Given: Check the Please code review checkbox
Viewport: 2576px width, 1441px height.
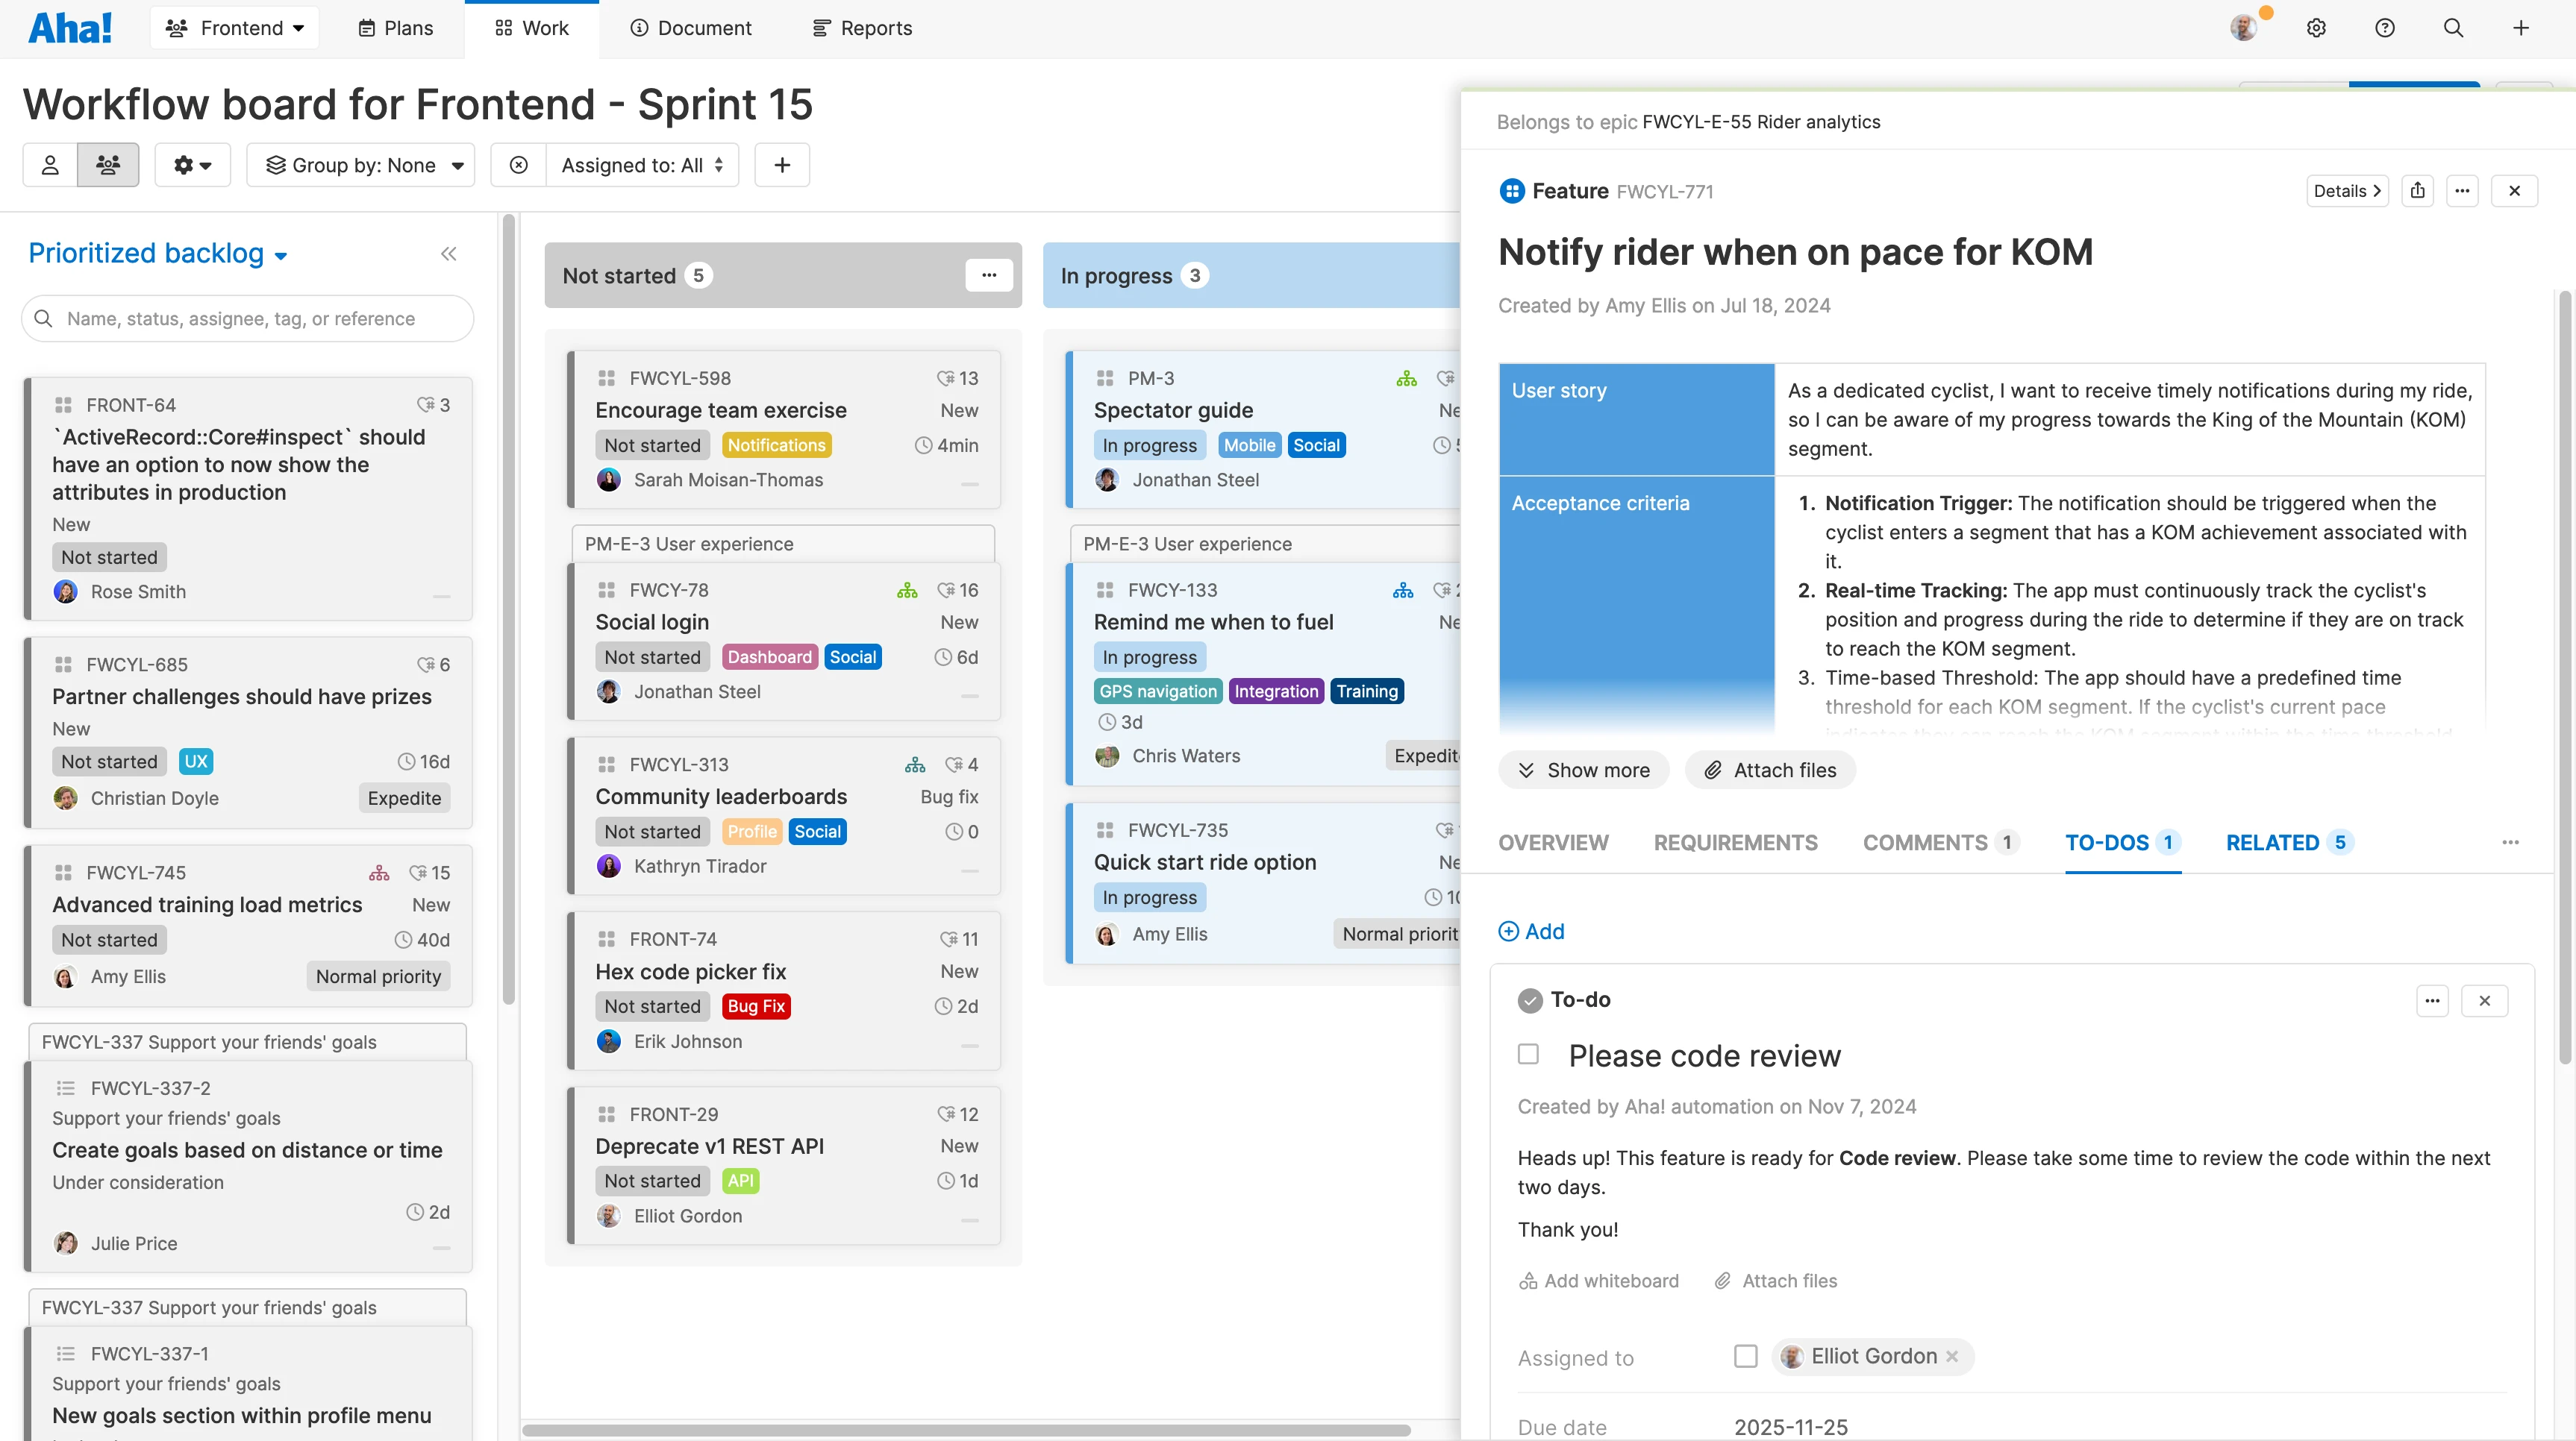Looking at the screenshot, I should (1527, 1053).
